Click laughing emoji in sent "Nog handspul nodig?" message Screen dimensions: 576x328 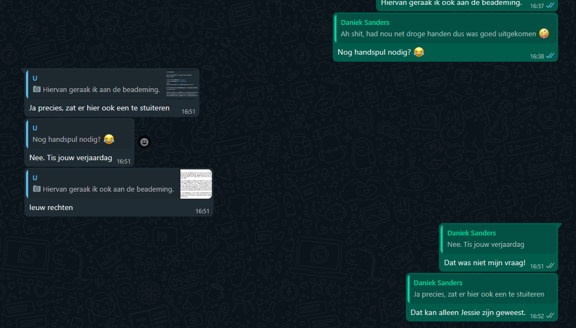point(418,52)
